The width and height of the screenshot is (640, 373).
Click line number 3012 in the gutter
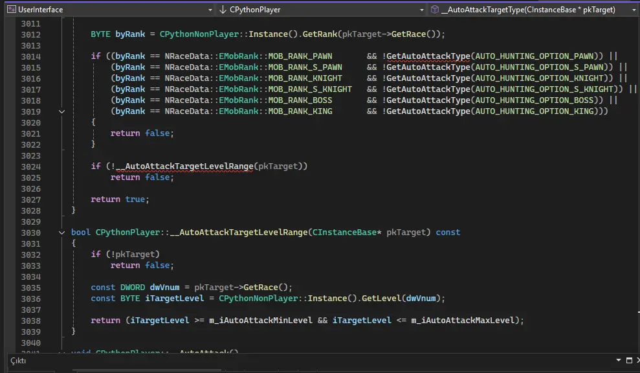[30, 35]
